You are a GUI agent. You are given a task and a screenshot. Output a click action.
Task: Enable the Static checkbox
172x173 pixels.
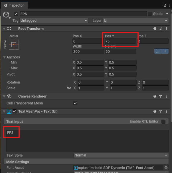150,14
